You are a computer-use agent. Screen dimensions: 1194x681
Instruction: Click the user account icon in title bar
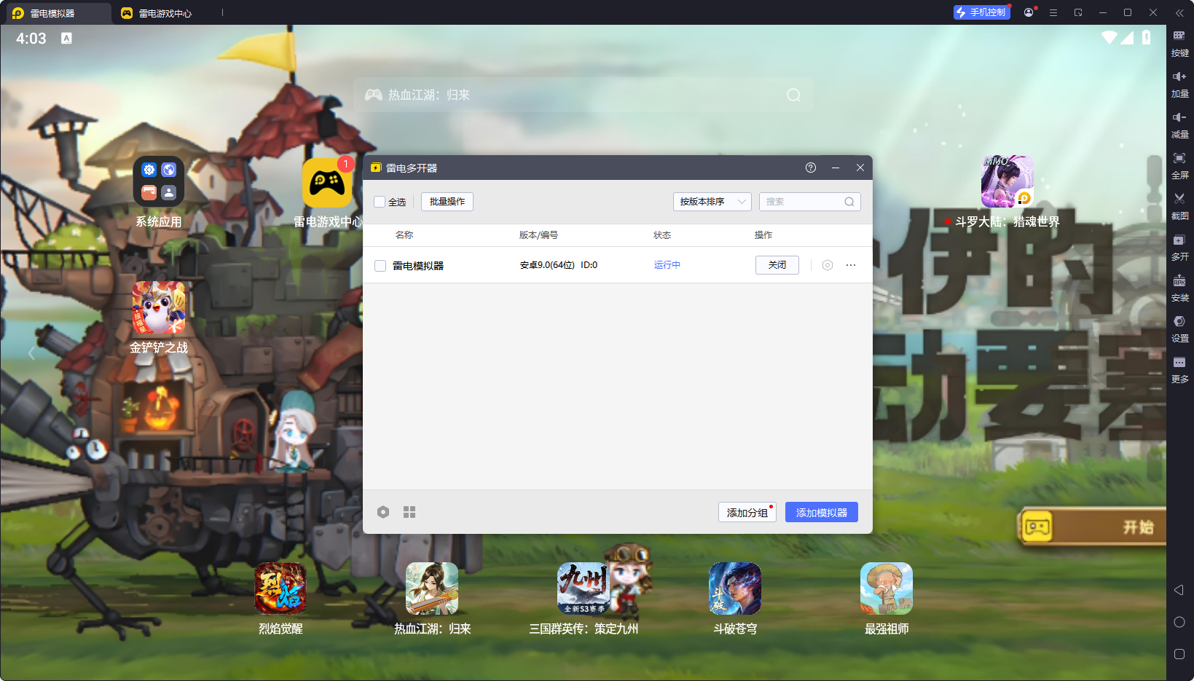coord(1029,12)
